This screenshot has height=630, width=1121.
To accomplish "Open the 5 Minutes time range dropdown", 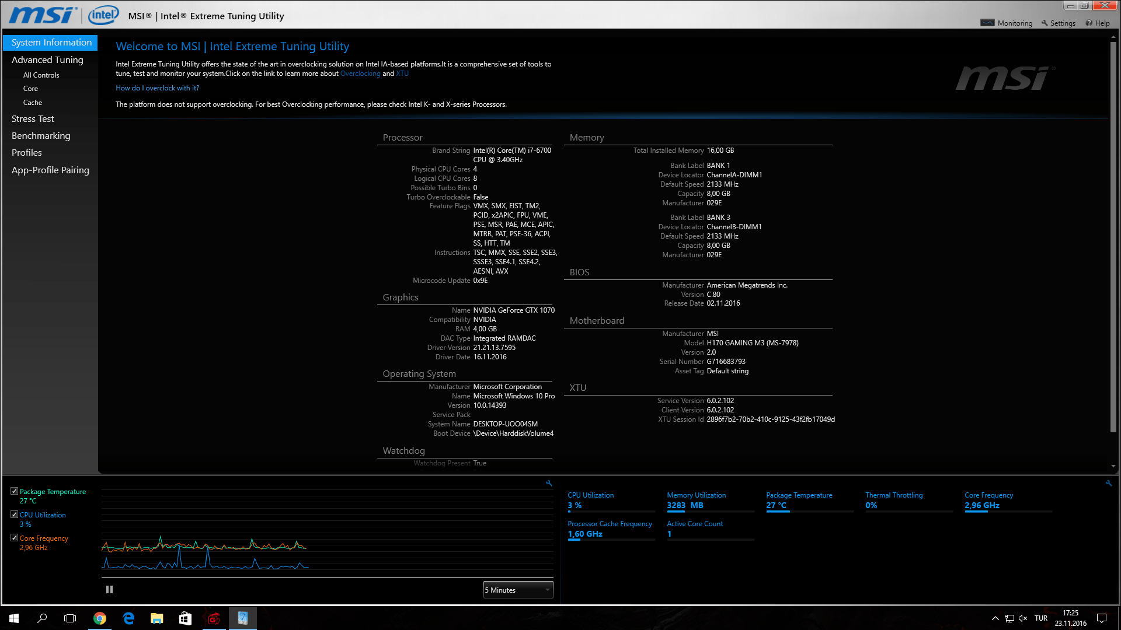I will (518, 590).
